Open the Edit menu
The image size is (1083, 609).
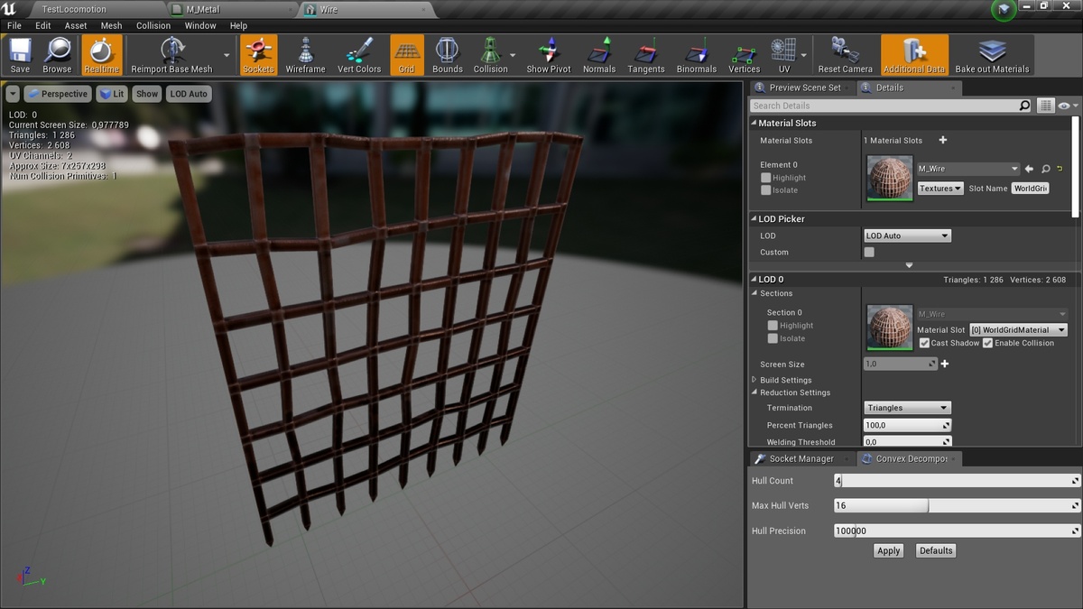pyautogui.click(x=43, y=25)
